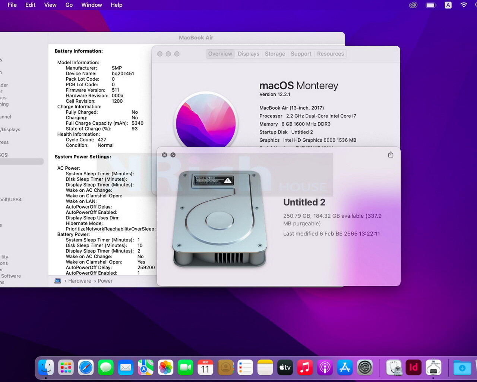Click the System Information chip icon in Dock
Viewport: 477px width, 382px height.
(433, 367)
